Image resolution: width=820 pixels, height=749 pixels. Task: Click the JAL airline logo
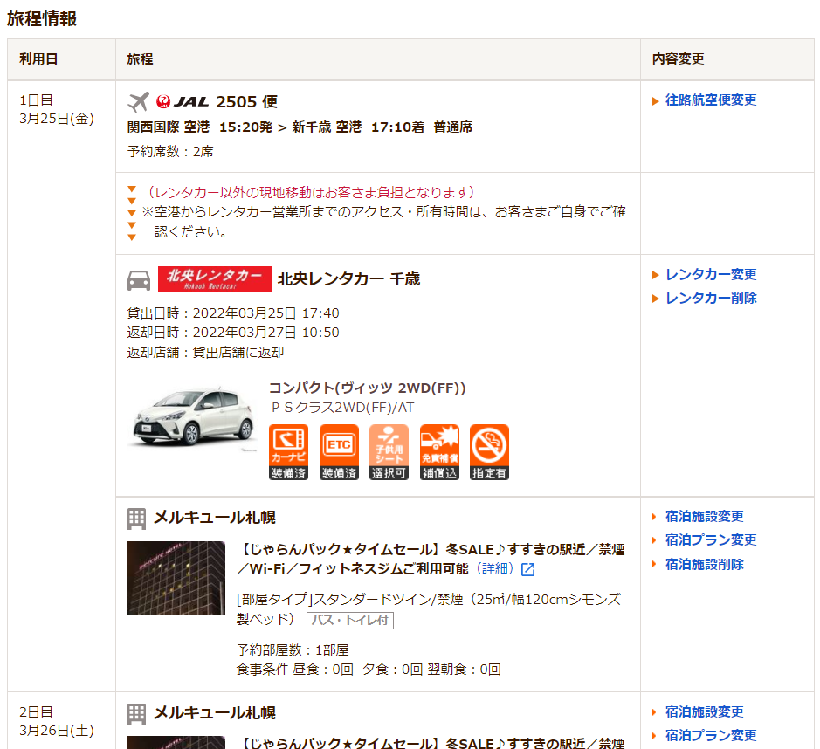click(182, 101)
